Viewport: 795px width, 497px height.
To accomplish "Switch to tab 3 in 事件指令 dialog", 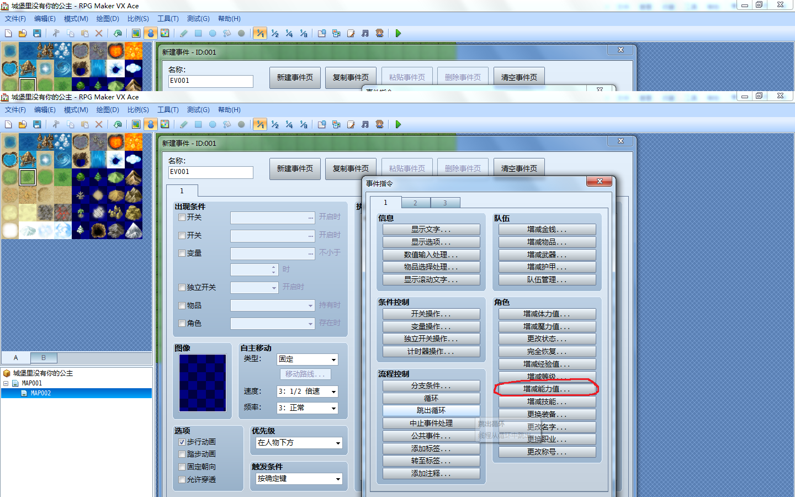I will 445,203.
